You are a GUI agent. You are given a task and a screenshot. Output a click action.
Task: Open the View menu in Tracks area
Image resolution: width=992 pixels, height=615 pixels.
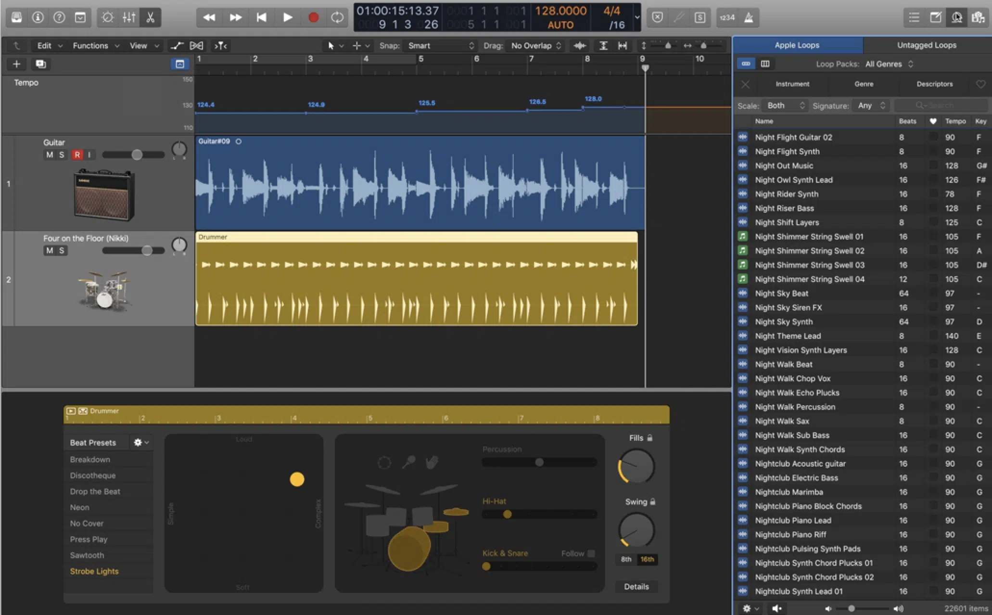(144, 46)
